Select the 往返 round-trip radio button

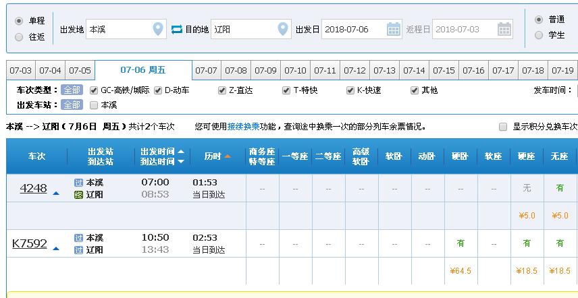[19, 37]
